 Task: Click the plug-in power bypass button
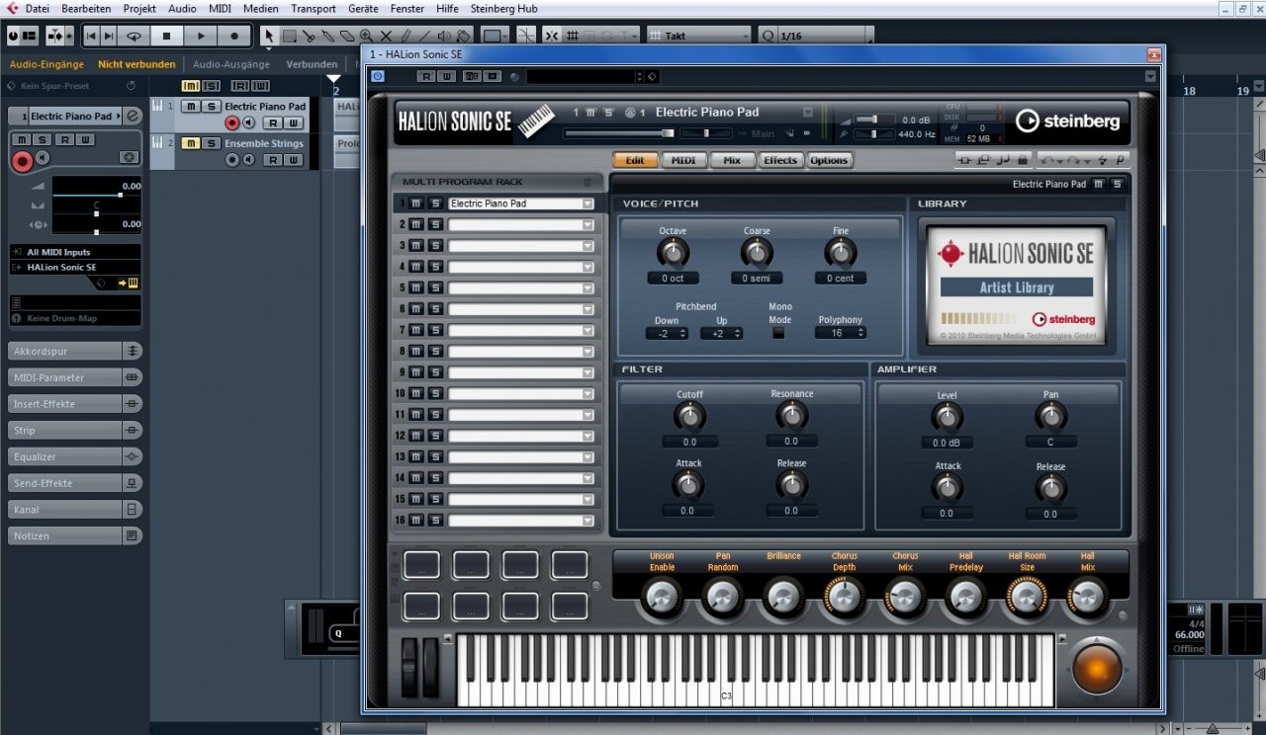coord(378,76)
